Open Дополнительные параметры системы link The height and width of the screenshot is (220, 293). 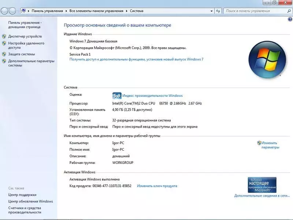(x=31, y=63)
